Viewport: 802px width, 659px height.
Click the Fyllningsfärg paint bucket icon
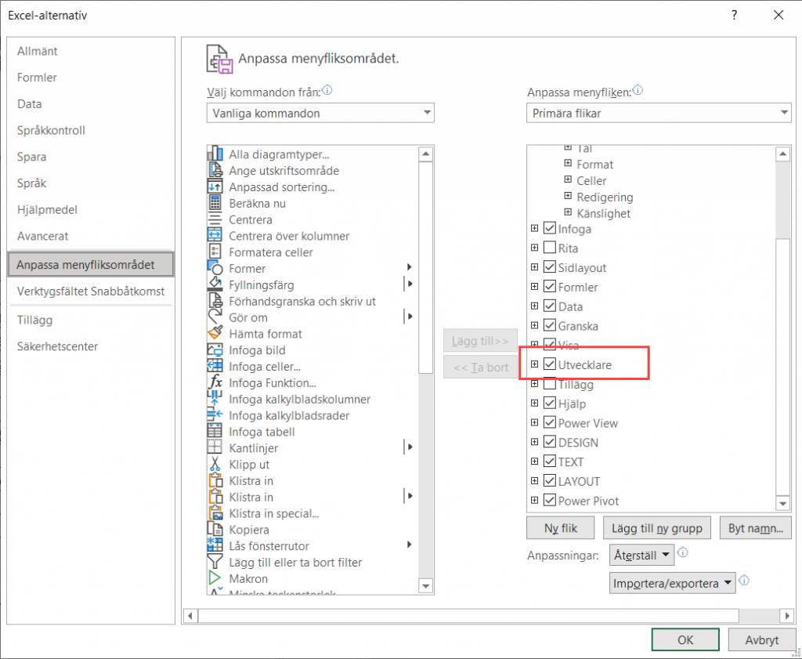(215, 285)
